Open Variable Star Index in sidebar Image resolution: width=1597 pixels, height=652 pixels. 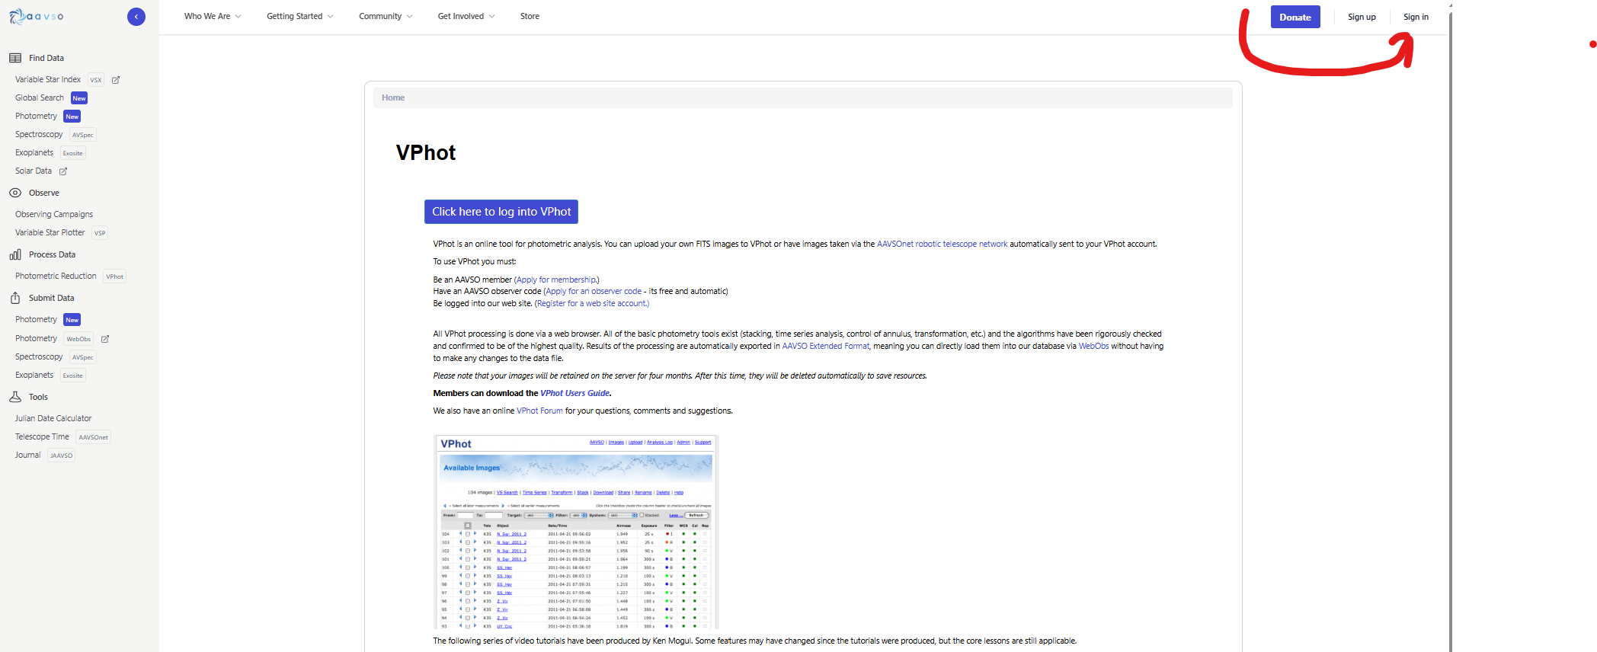click(x=48, y=79)
